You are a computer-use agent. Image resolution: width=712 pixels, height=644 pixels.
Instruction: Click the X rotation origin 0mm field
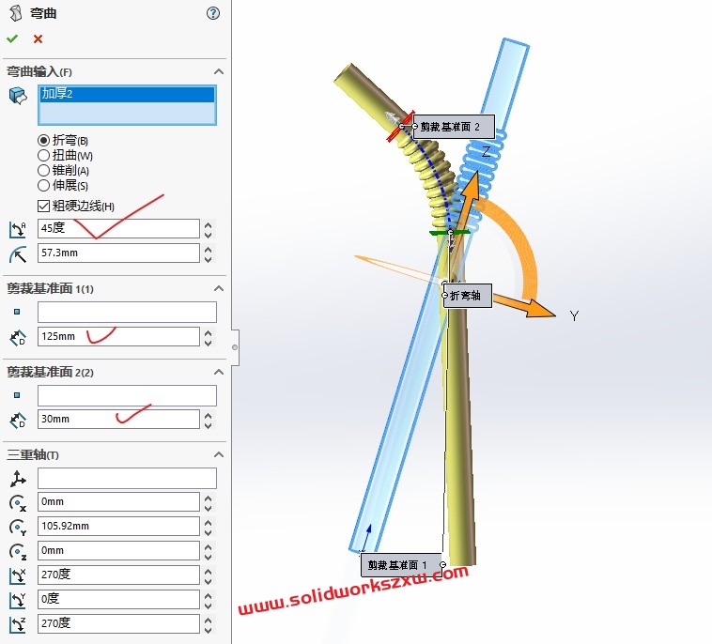point(118,502)
